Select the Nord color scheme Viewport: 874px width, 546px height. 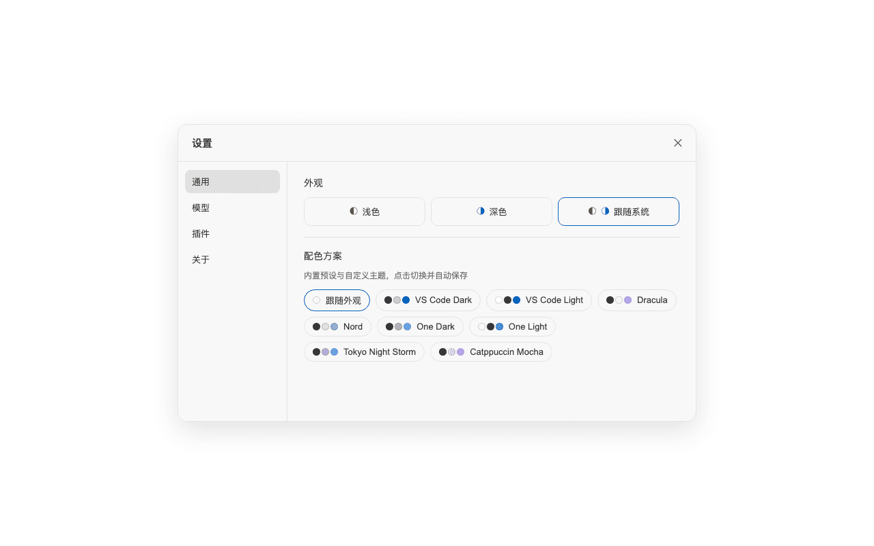pyautogui.click(x=337, y=326)
